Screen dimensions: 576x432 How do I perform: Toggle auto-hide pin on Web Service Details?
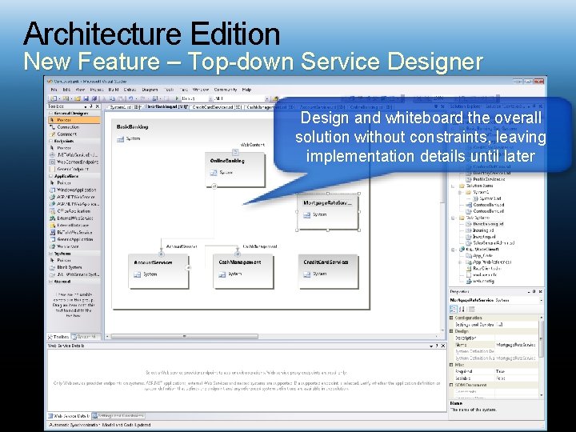tap(437, 346)
